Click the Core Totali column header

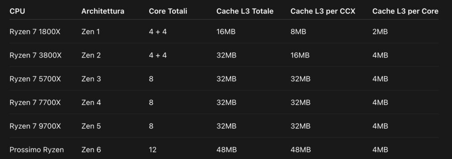click(168, 11)
